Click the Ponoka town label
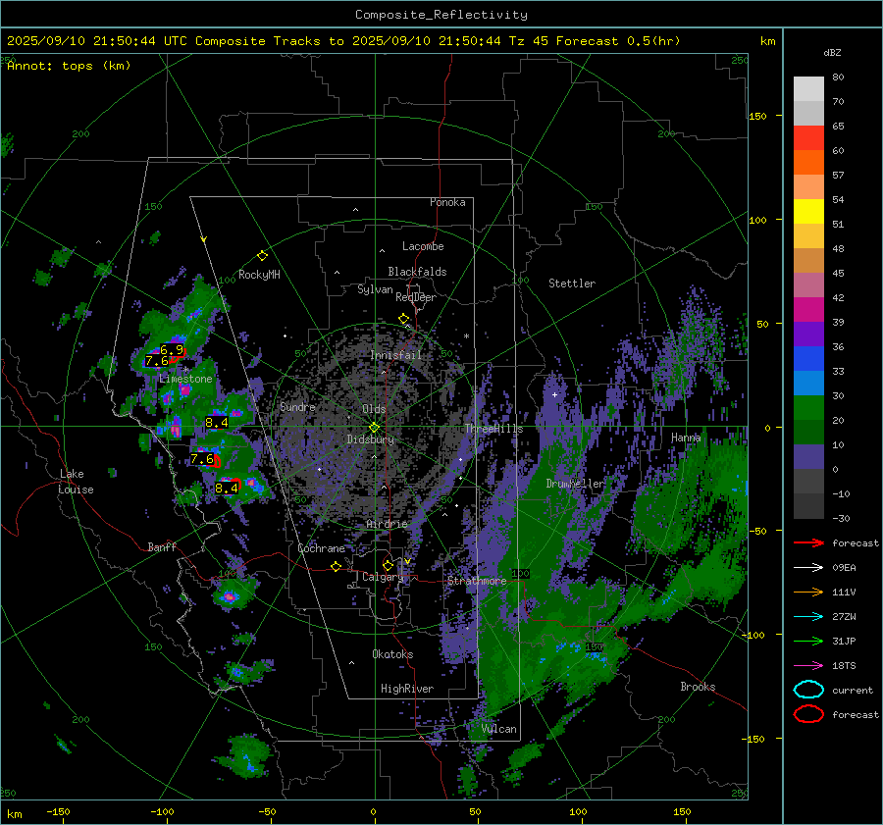The height and width of the screenshot is (825, 883). coord(447,202)
